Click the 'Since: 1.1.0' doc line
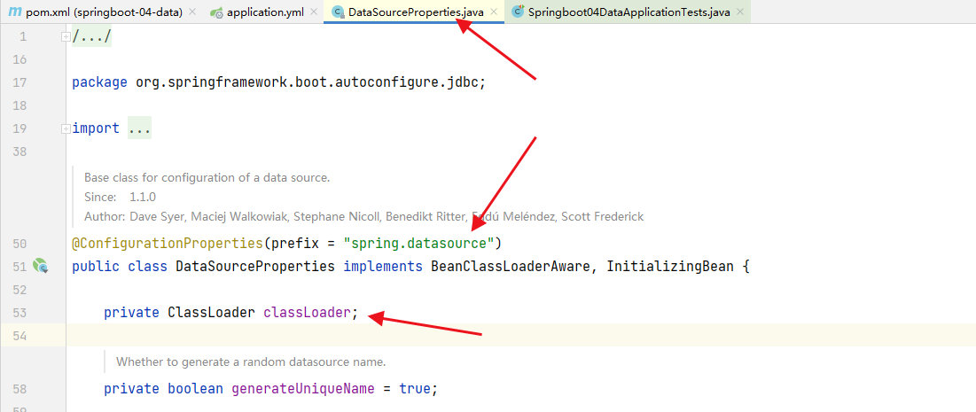 pyautogui.click(x=120, y=198)
